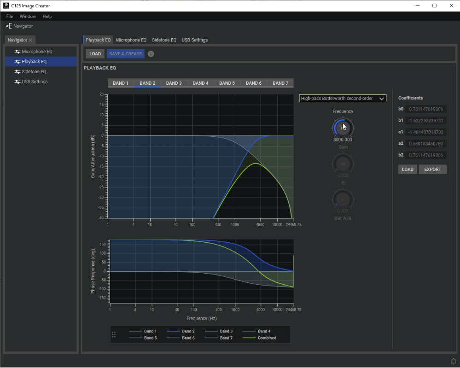
Task: Open USB Settings from the Navigator tree
Action: pos(35,82)
